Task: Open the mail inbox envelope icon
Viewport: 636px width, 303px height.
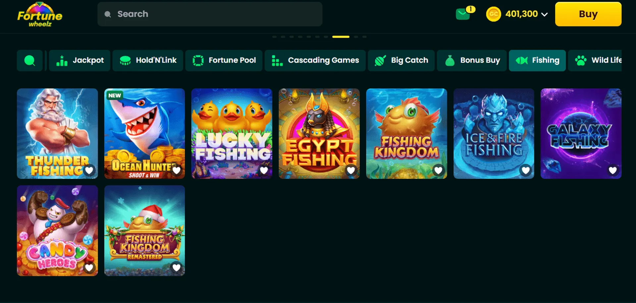Action: [x=463, y=14]
